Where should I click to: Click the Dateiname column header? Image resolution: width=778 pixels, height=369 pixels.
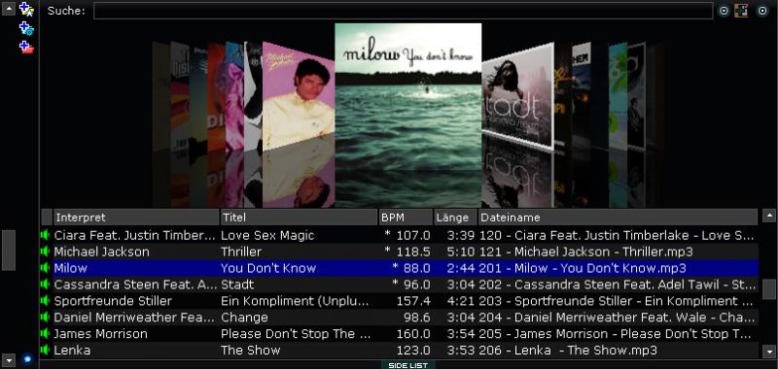coord(618,217)
